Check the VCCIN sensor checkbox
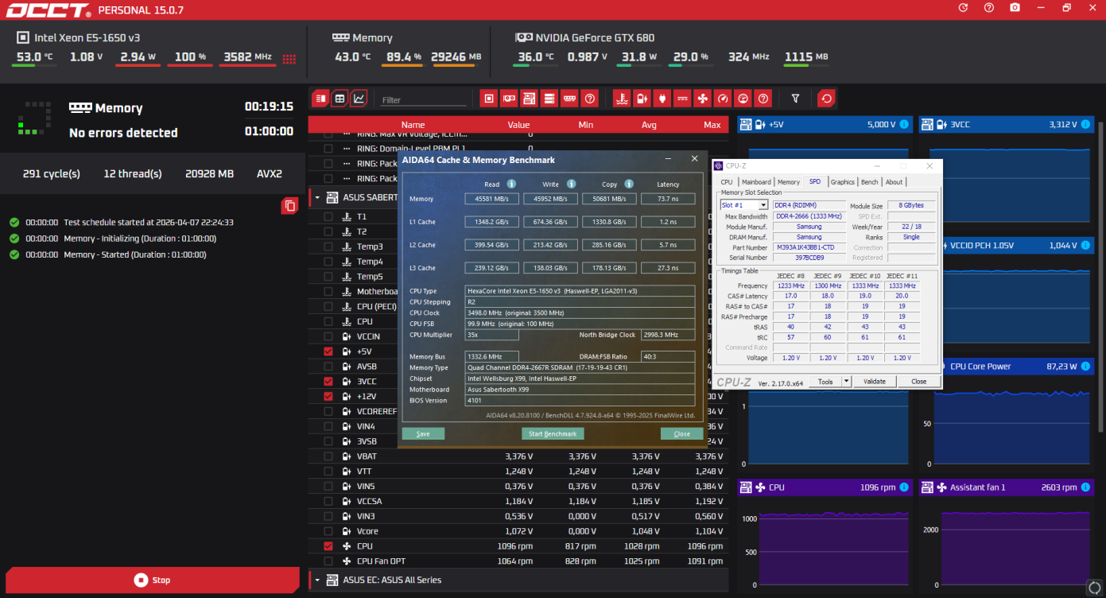Viewport: 1106px width, 598px height. tap(328, 336)
